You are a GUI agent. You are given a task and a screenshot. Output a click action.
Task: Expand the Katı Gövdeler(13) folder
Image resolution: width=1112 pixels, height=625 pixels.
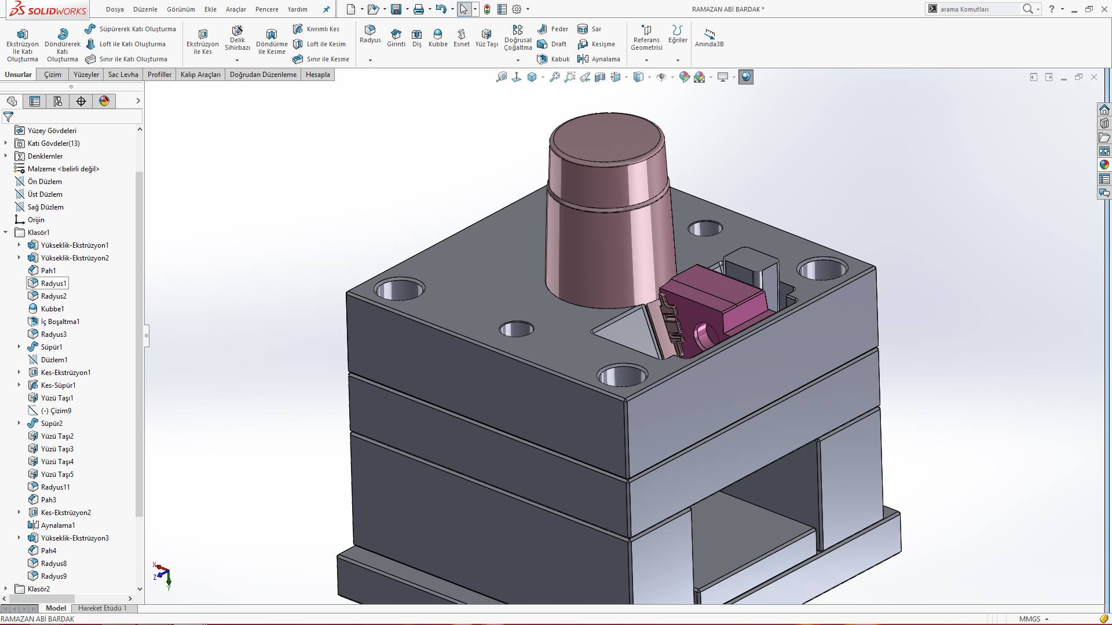[6, 143]
